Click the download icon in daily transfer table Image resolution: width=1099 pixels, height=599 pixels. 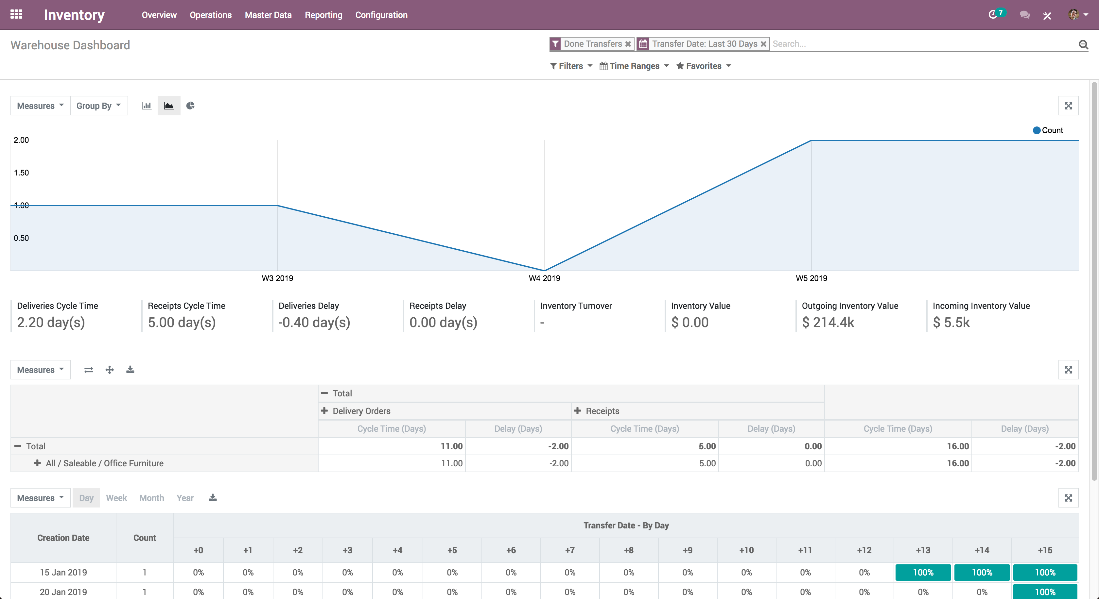(213, 497)
